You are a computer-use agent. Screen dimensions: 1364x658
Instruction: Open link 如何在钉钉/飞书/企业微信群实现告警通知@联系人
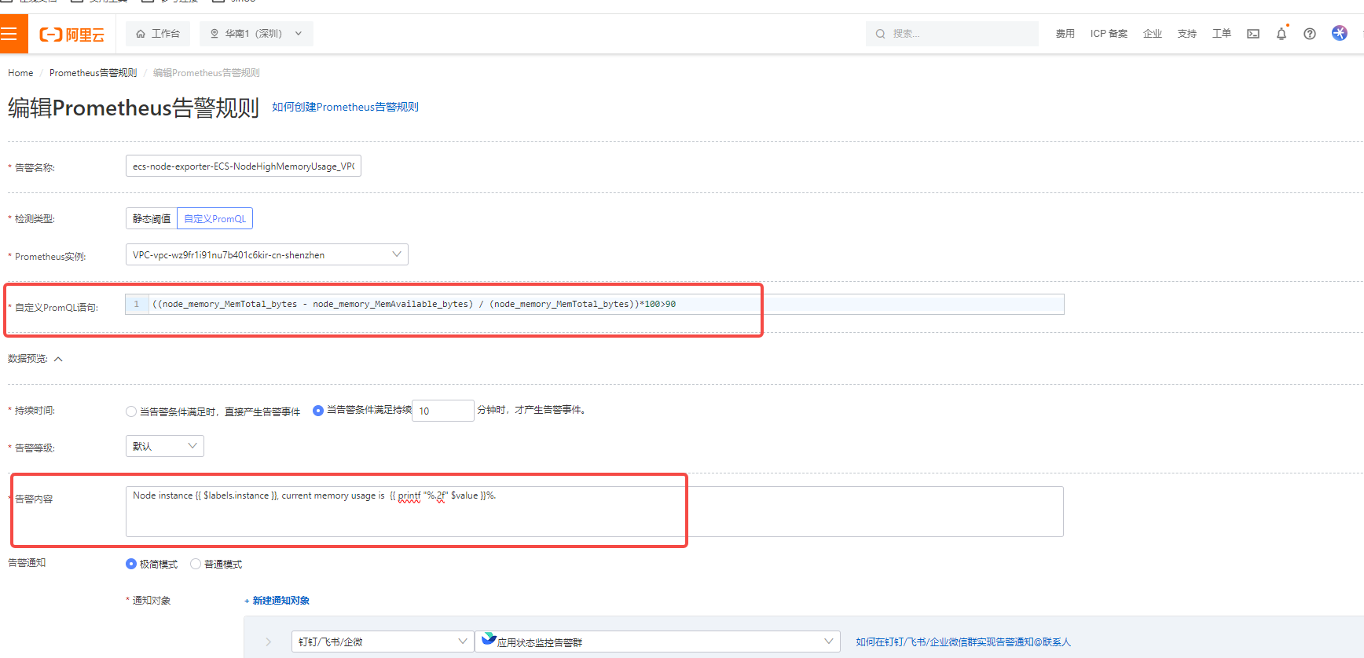963,642
